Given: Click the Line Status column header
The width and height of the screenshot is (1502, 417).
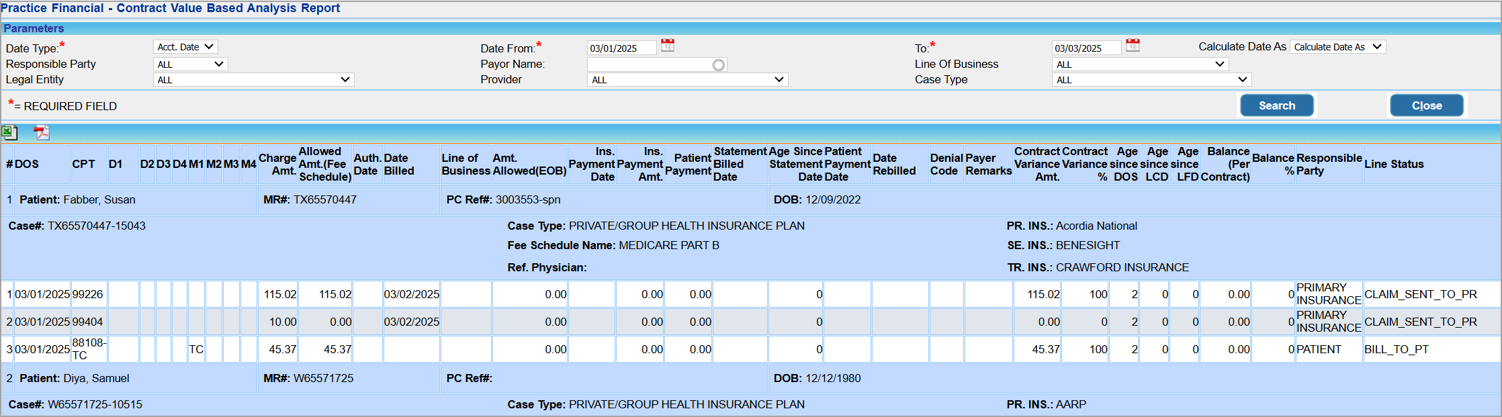Looking at the screenshot, I should (1394, 164).
